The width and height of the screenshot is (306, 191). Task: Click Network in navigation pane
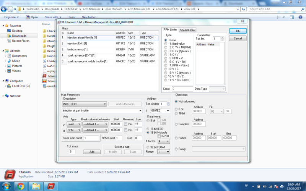pos(15,96)
